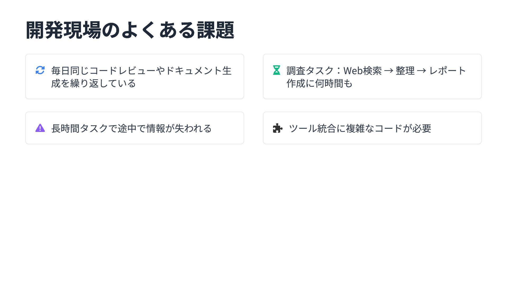Click the line 作成に何時間も

click(x=320, y=83)
